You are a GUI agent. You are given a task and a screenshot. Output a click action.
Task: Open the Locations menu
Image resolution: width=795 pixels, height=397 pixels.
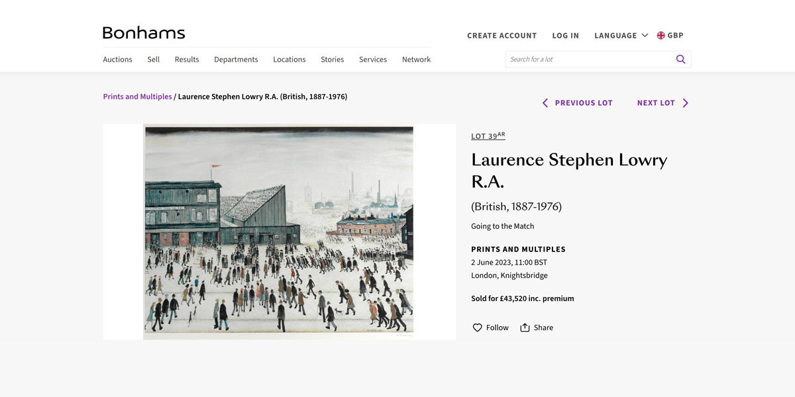coord(290,60)
